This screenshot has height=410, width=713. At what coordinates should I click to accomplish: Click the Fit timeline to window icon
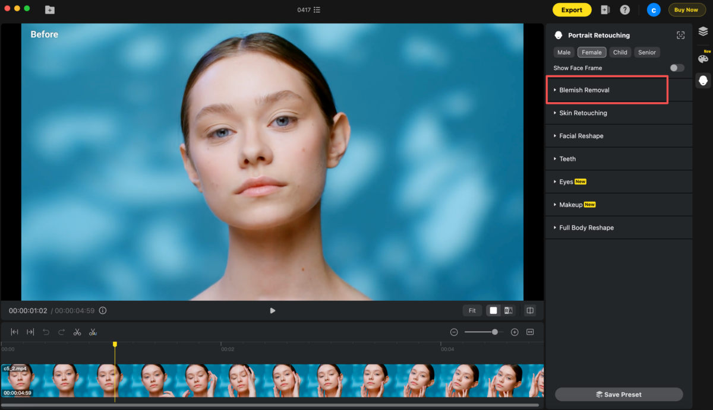(x=530, y=332)
